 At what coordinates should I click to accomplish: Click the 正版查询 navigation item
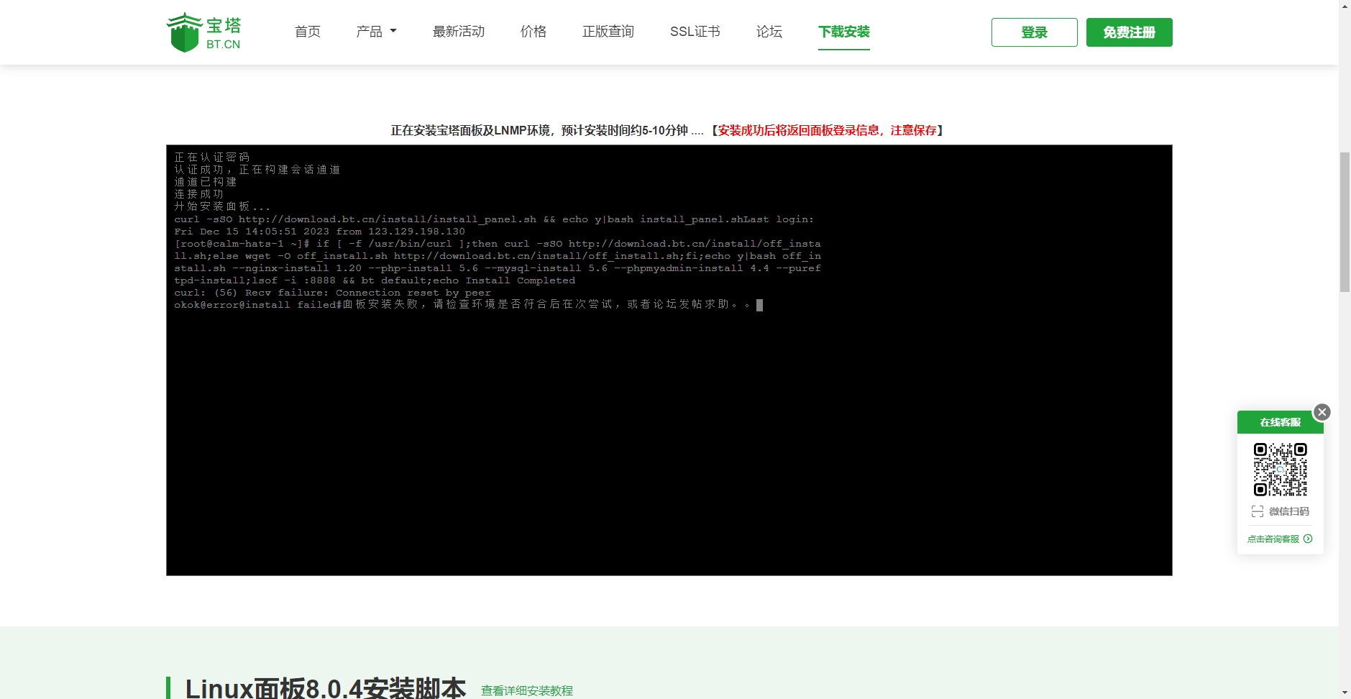(x=607, y=31)
